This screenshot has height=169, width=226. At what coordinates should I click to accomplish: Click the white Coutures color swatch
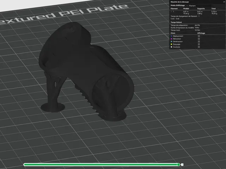[x=171, y=47]
